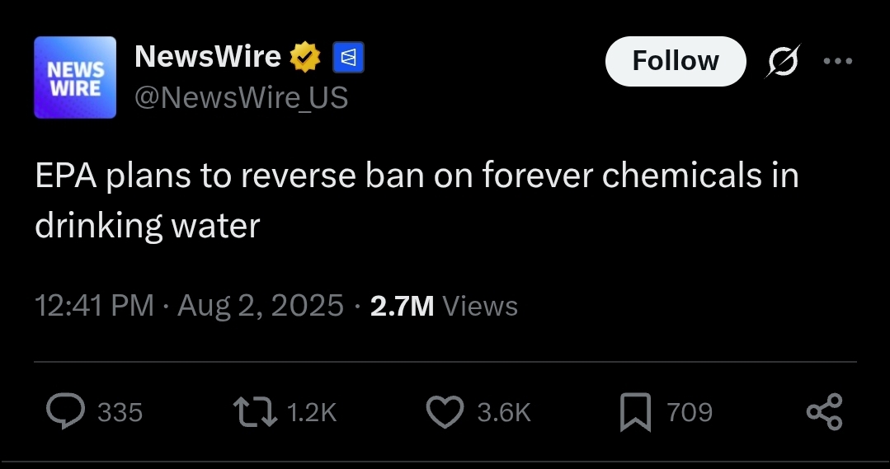The image size is (890, 469).
Task: Click the share icon
Action: (825, 412)
